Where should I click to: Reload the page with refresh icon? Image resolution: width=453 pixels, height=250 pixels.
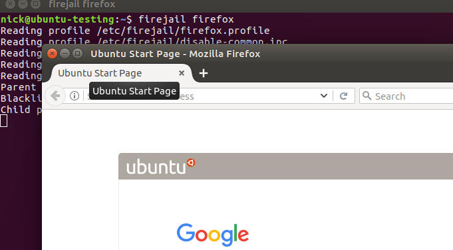coord(343,96)
